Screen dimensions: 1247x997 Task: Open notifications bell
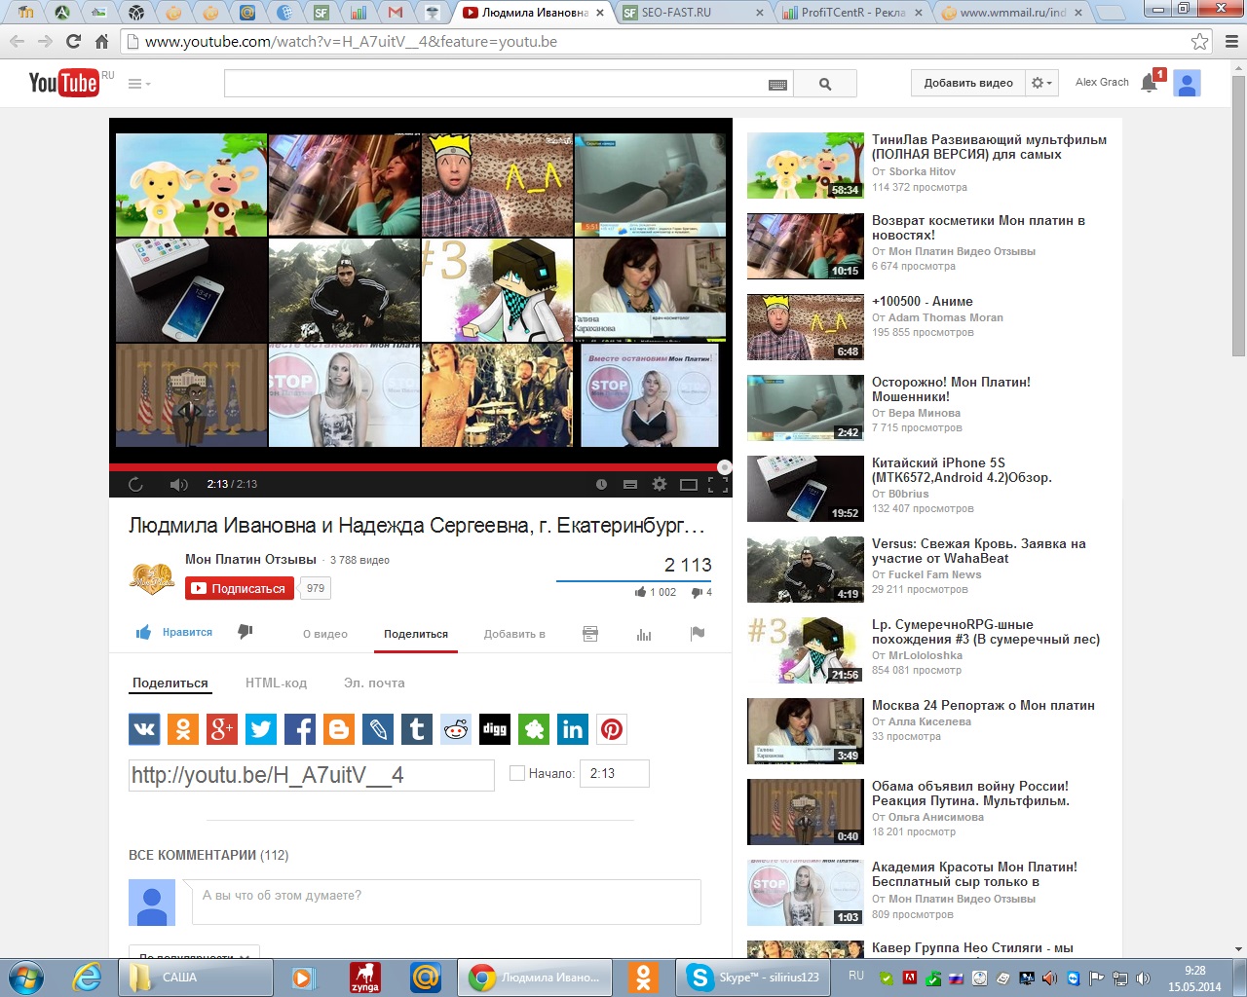1150,83
